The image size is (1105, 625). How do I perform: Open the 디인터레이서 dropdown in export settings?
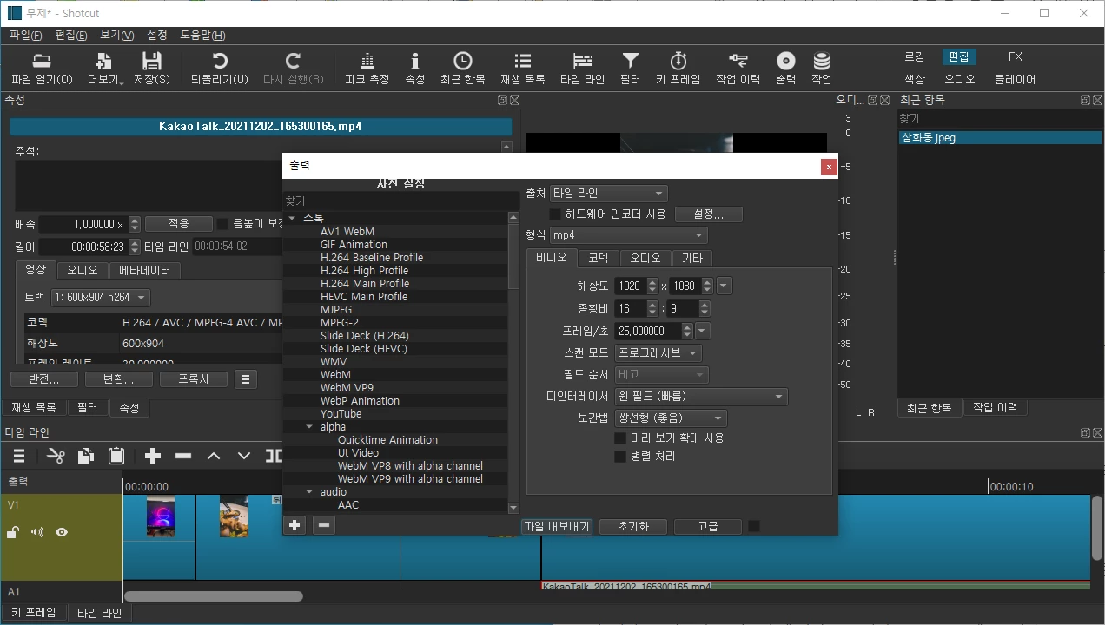pos(701,396)
